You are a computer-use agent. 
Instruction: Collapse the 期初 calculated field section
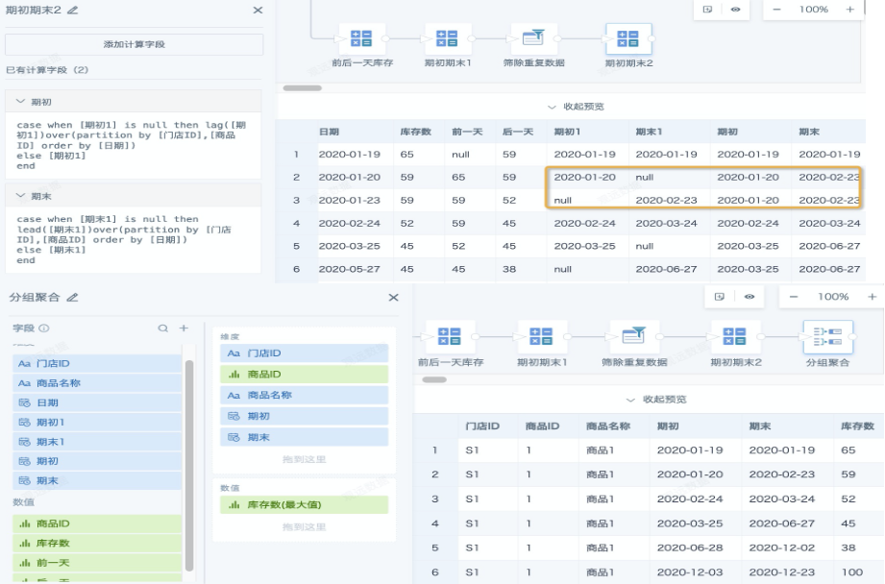point(21,101)
